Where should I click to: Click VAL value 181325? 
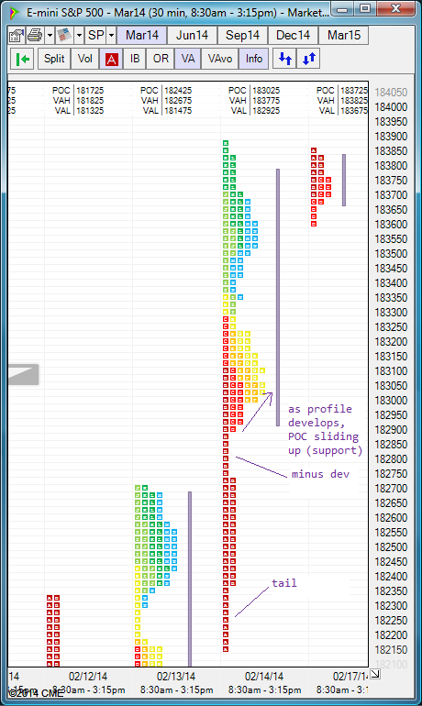90,110
